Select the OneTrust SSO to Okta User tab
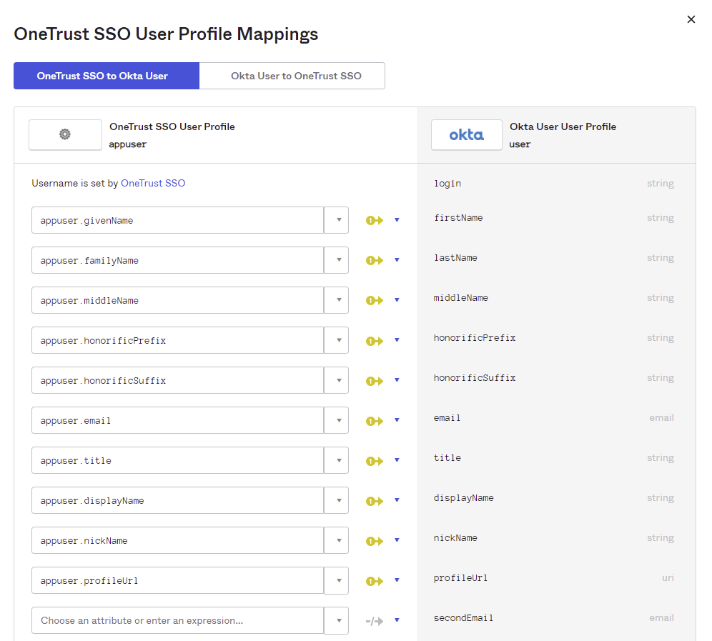Screen dimensions: 712x641 click(x=106, y=75)
